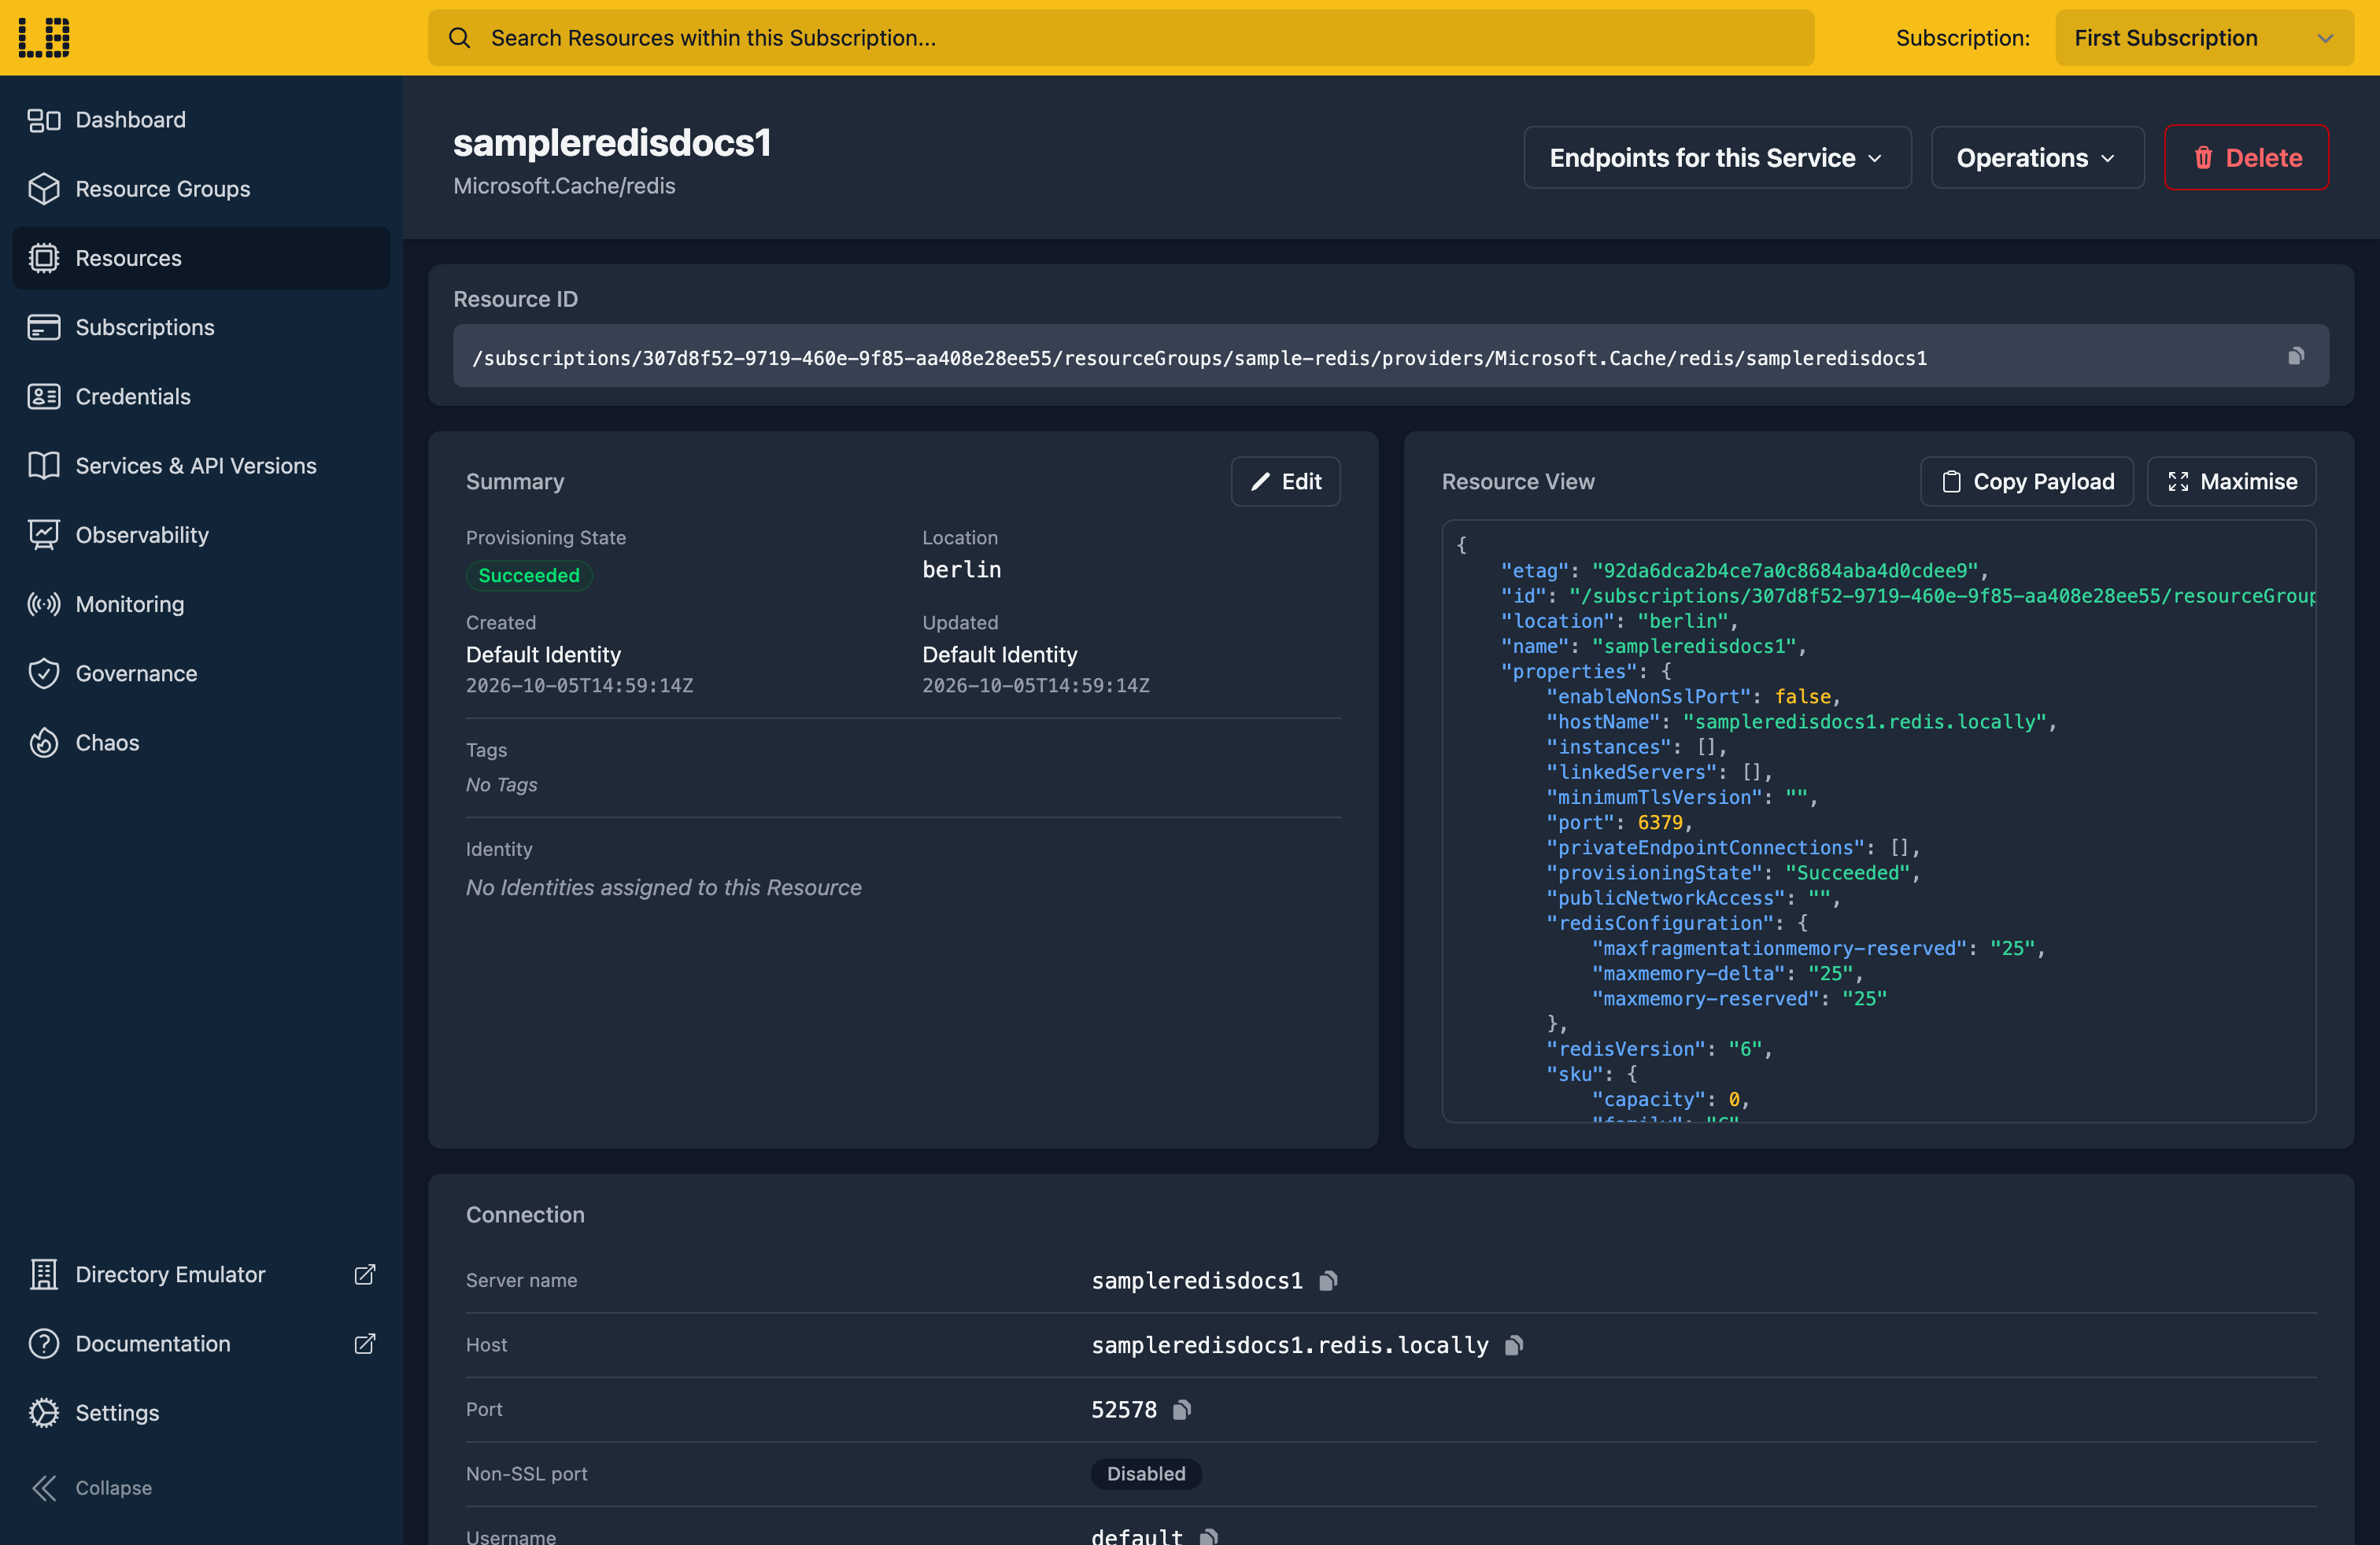Image resolution: width=2380 pixels, height=1545 pixels.
Task: Click the Credentials card icon
Action: tap(44, 396)
